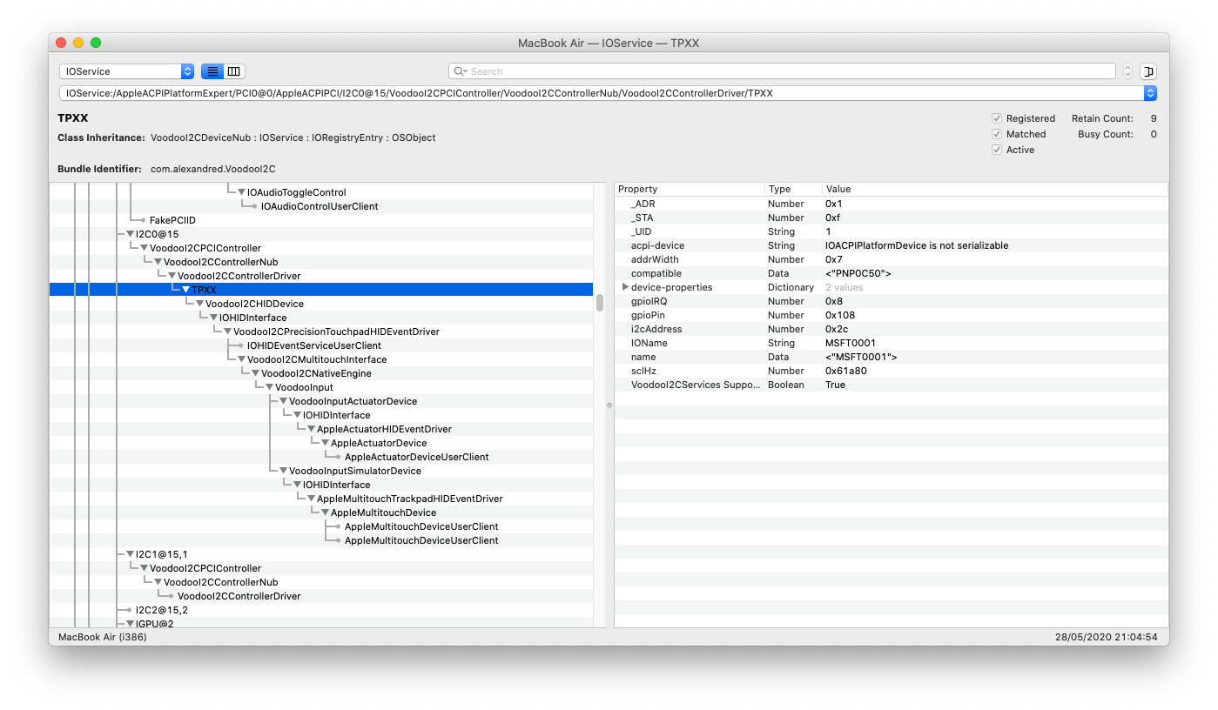
Task: Collapse the VoodooInput node
Action: (x=269, y=387)
